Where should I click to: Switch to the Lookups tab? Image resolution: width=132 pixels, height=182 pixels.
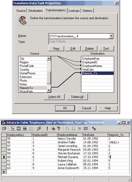(x=74, y=11)
